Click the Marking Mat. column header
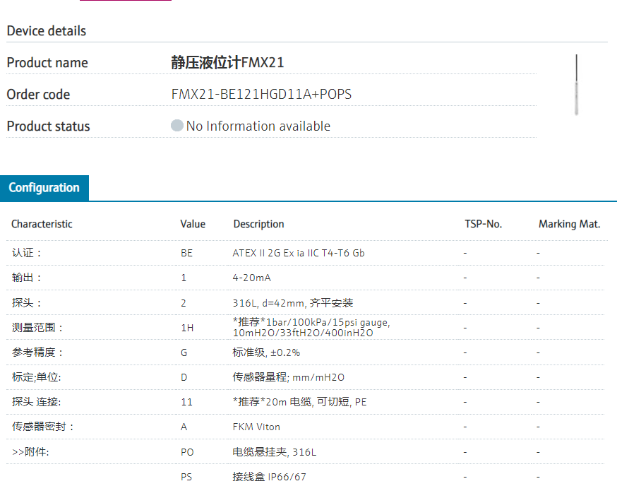617x498 pixels. coord(569,224)
